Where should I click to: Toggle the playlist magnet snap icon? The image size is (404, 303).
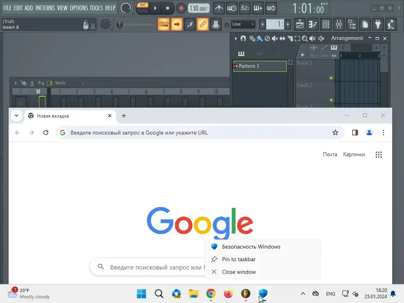pyautogui.click(x=243, y=38)
